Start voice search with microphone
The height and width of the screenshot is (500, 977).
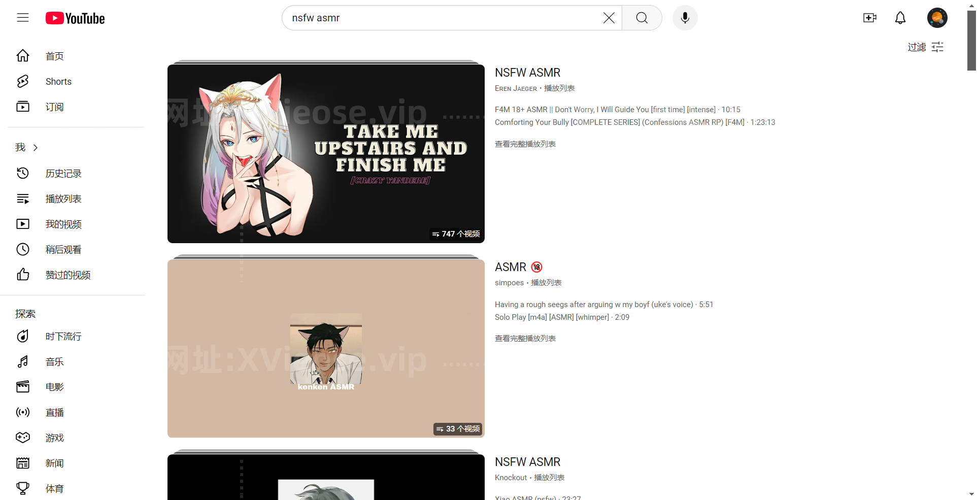[x=685, y=18]
